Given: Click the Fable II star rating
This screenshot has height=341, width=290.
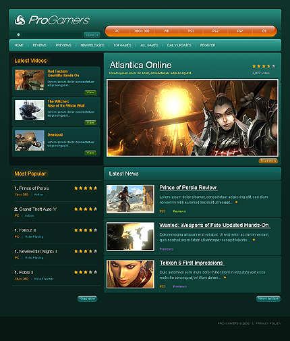Looking at the screenshot, I should tap(86, 272).
